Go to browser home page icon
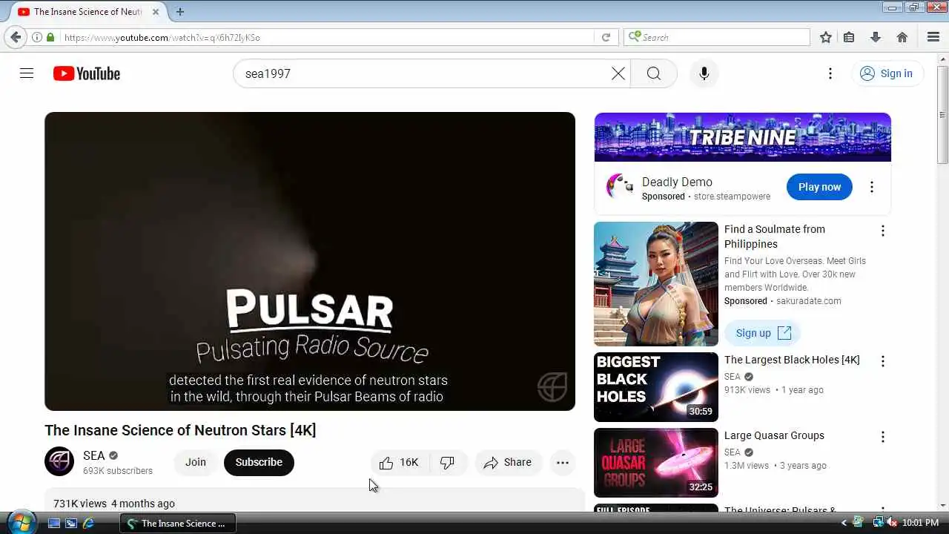The image size is (949, 534). coord(902,37)
